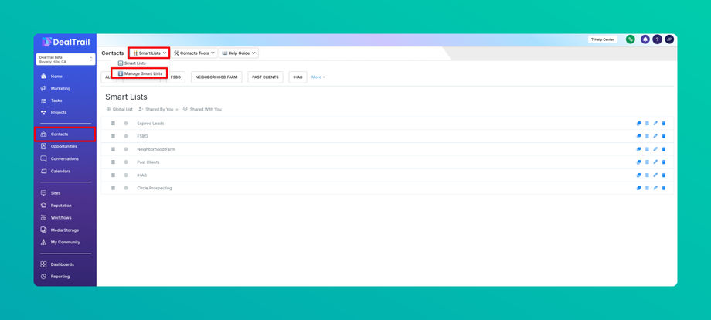Image resolution: width=711 pixels, height=320 pixels.
Task: Open the Help Center button
Action: (x=603, y=39)
